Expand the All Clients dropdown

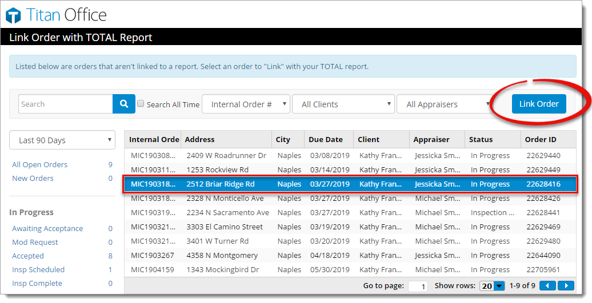pyautogui.click(x=343, y=104)
